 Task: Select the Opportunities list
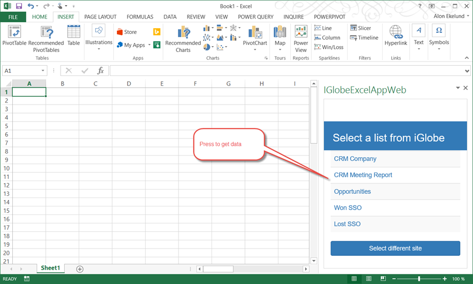395,192
